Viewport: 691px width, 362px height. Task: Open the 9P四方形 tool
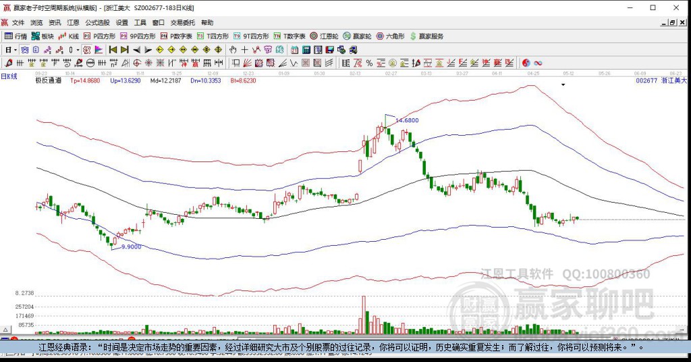[x=138, y=36]
